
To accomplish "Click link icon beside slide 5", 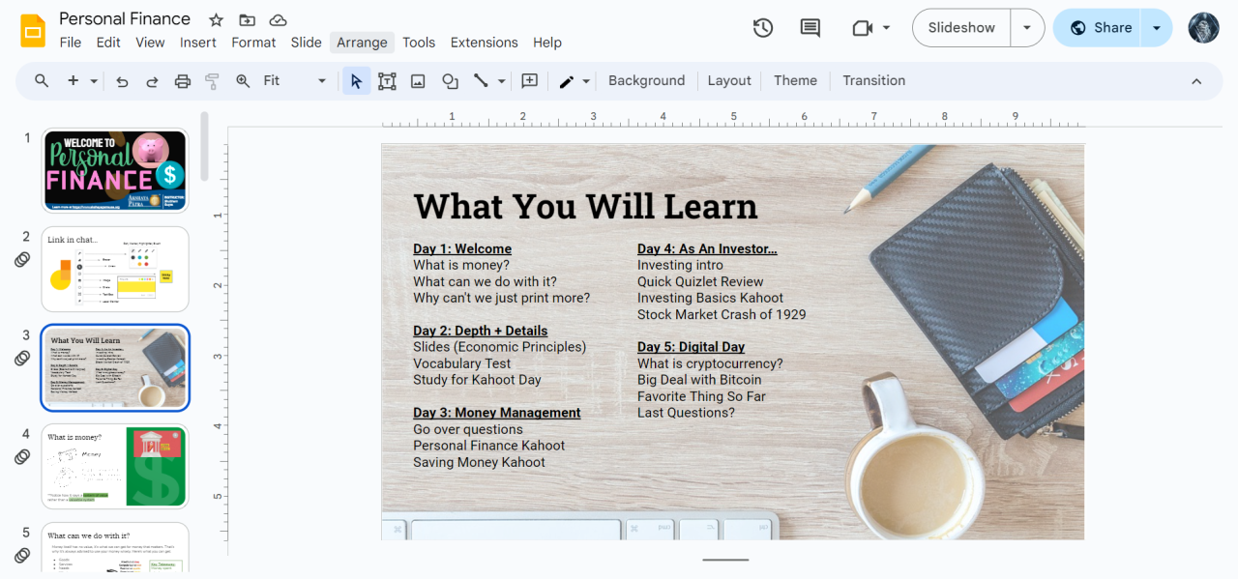I will tap(22, 555).
